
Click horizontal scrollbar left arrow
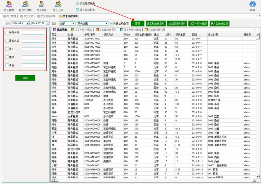tap(53, 180)
